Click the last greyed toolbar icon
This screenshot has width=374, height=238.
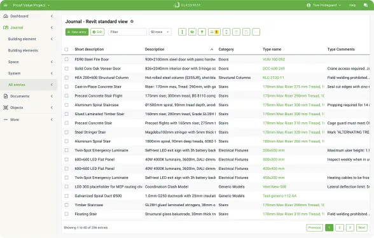click(x=256, y=32)
